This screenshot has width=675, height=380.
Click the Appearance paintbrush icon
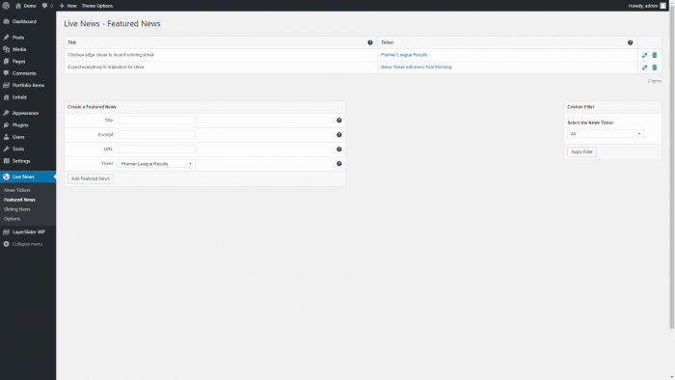(6, 113)
